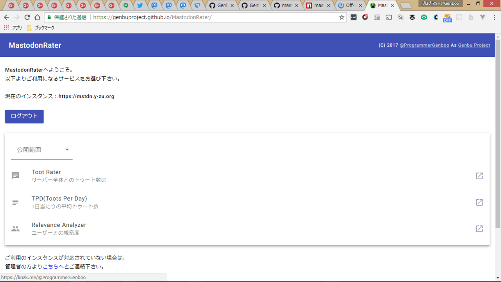Open the ブックマーク bookmarks folder

click(41, 28)
